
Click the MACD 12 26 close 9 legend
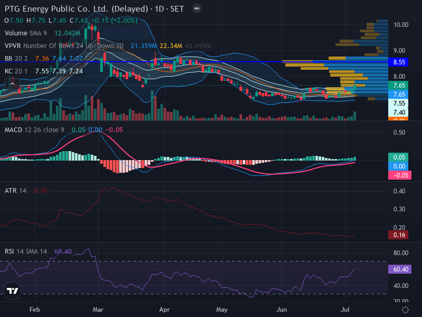34,130
